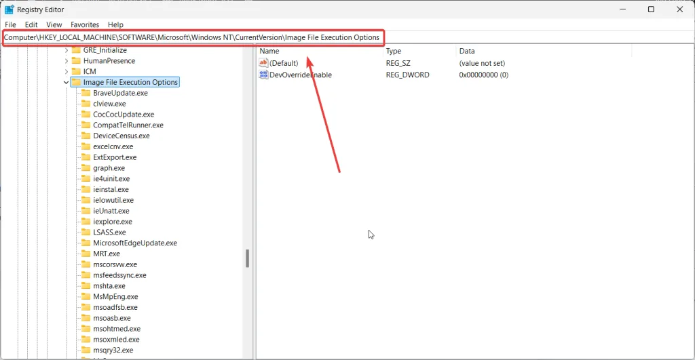Open the View menu
695x360 pixels.
[x=54, y=25]
